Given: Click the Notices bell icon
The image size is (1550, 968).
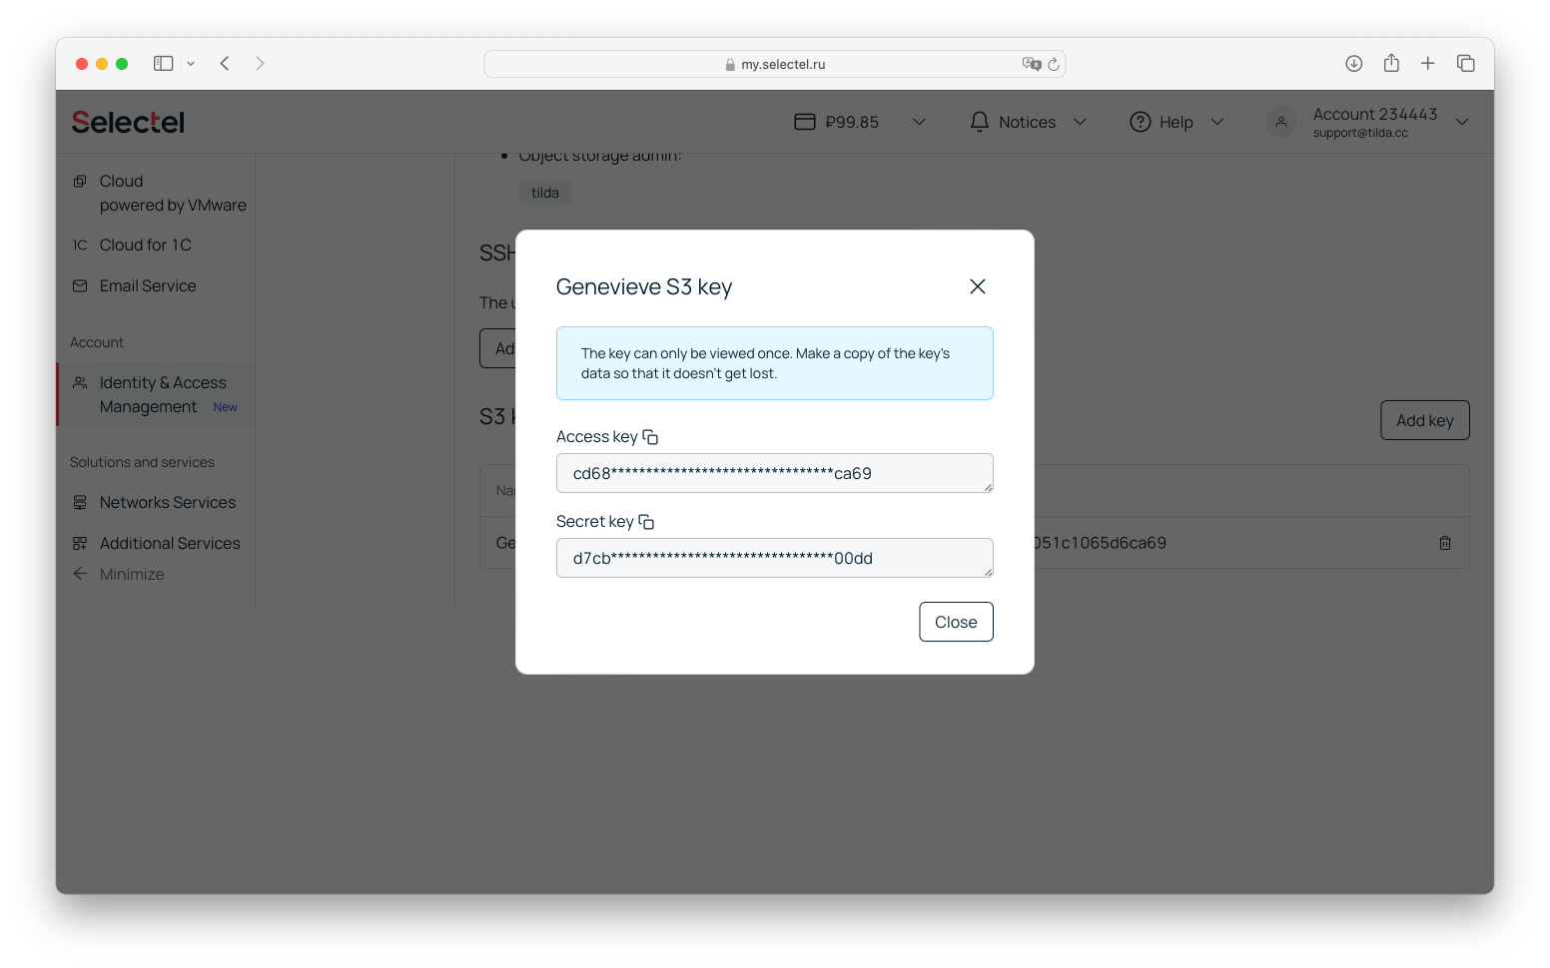Looking at the screenshot, I should [x=979, y=121].
